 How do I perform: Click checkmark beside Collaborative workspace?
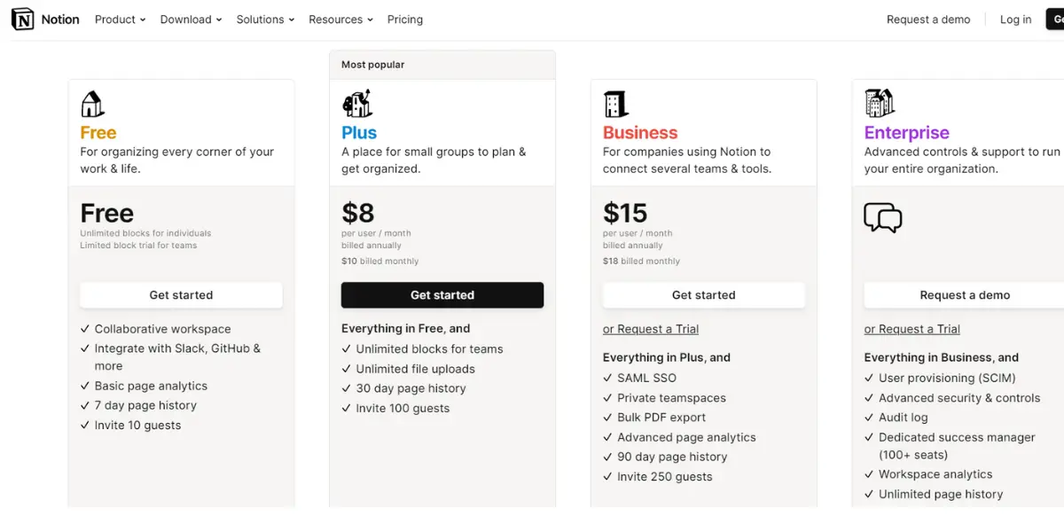click(x=85, y=329)
